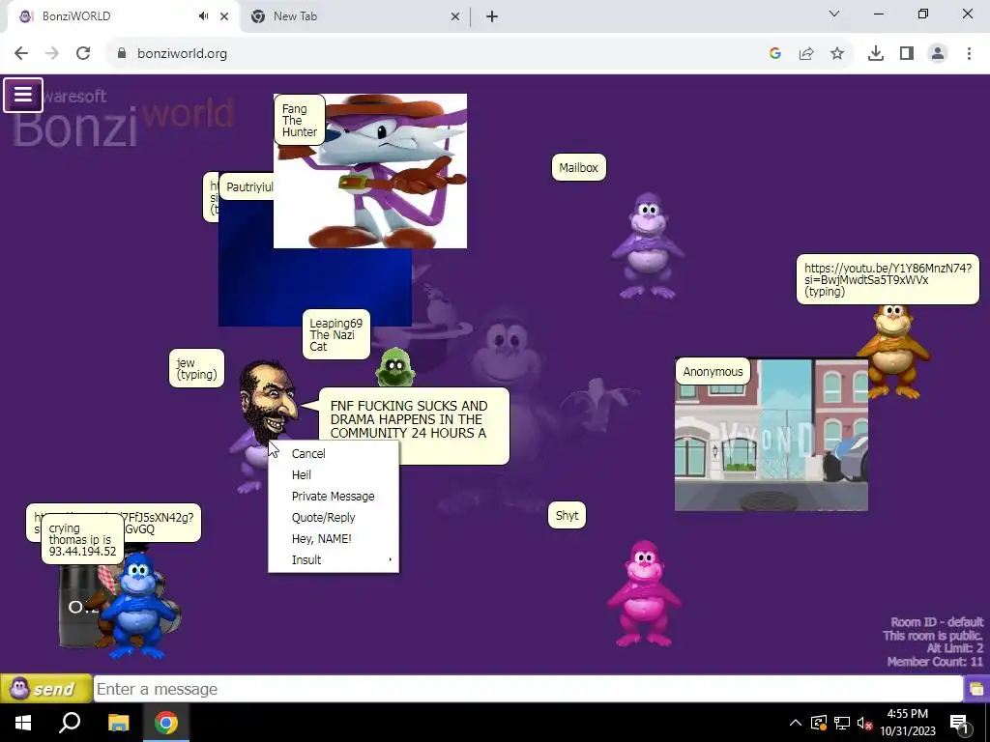
Task: Click the Google icon in the address bar
Action: pyautogui.click(x=775, y=54)
